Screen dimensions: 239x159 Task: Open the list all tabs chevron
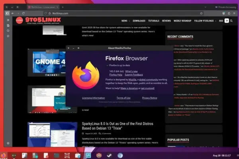click(205, 7)
